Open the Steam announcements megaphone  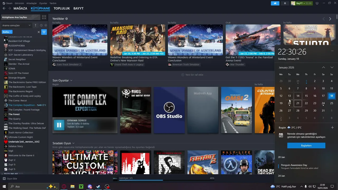[275, 3]
